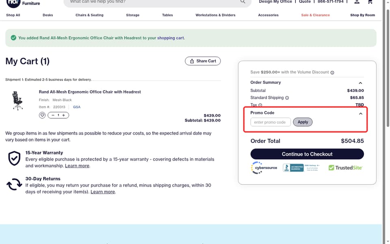Click Standard Shipping info icon
The width and height of the screenshot is (390, 244).
pyautogui.click(x=287, y=98)
